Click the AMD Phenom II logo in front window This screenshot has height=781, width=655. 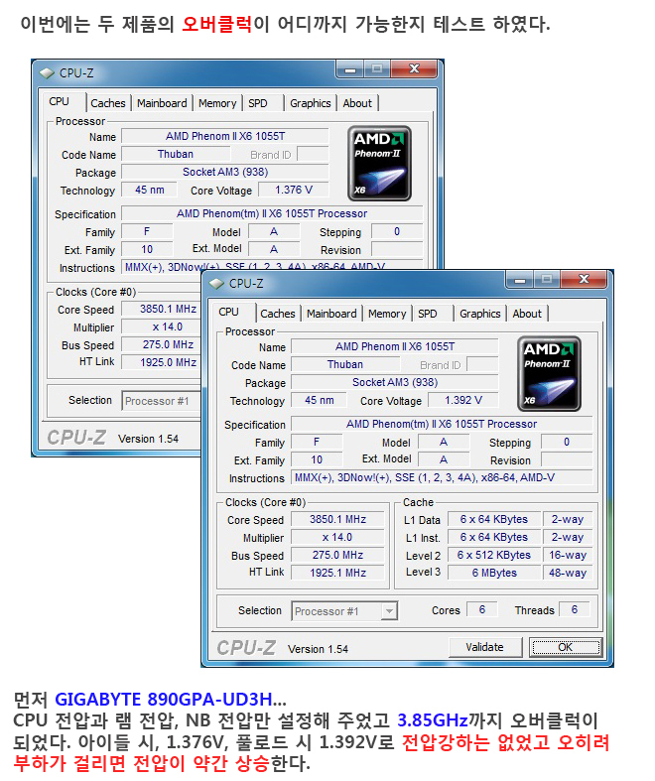(x=549, y=373)
